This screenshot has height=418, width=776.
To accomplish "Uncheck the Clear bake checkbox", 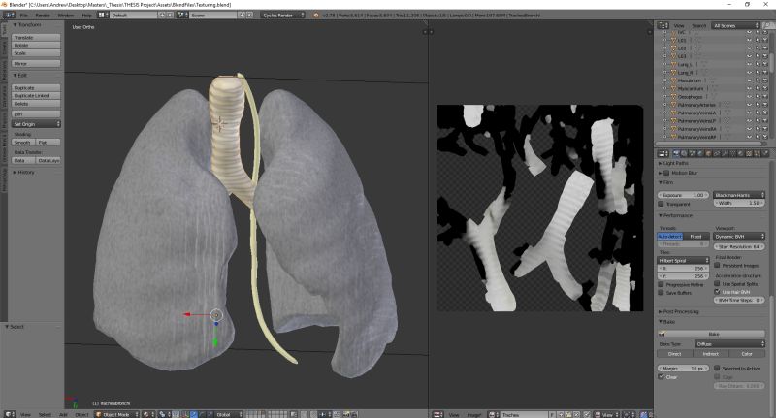I will pos(661,377).
